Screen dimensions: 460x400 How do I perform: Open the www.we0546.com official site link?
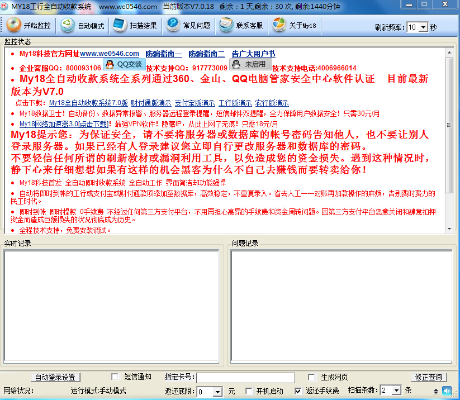click(x=110, y=54)
